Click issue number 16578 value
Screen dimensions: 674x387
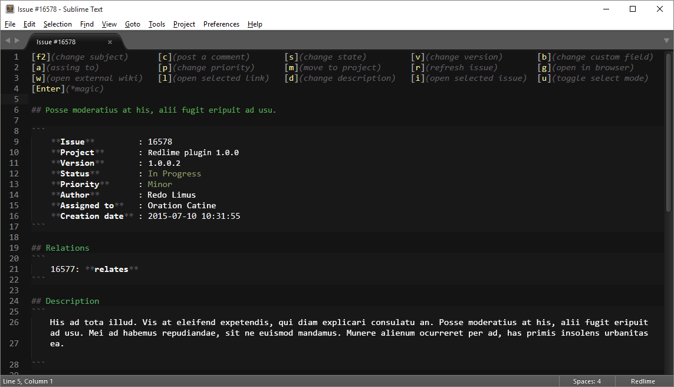tap(160, 142)
